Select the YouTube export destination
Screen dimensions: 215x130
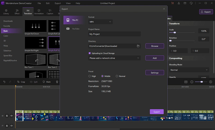(x=73, y=29)
